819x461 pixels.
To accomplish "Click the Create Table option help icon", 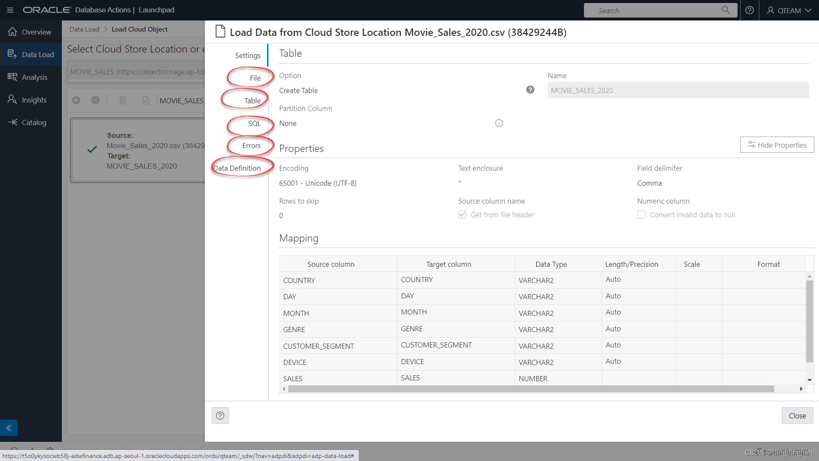I will (x=530, y=90).
